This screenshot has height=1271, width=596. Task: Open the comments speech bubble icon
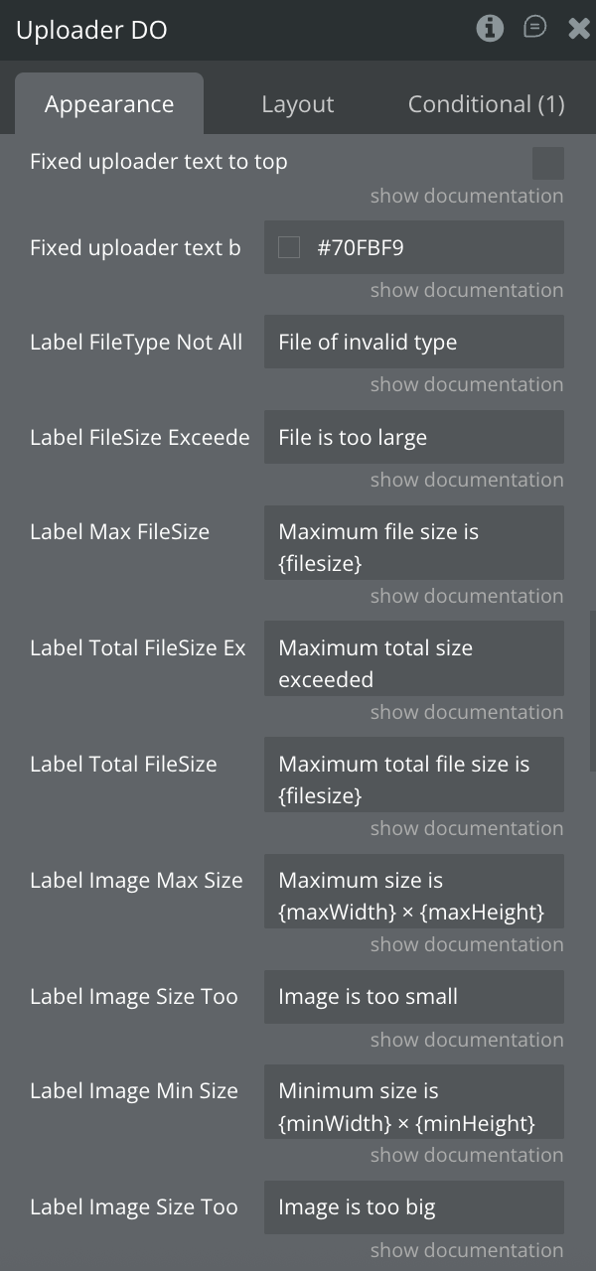click(534, 28)
